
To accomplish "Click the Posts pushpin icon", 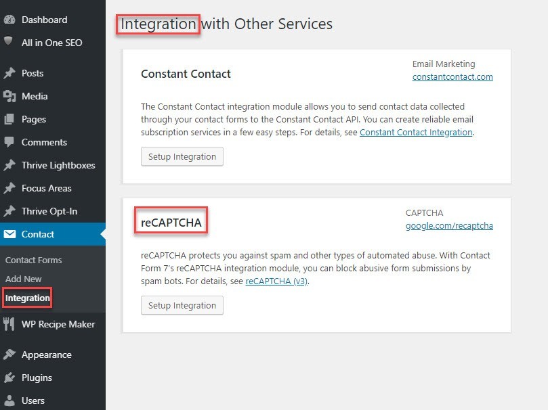I will point(9,73).
